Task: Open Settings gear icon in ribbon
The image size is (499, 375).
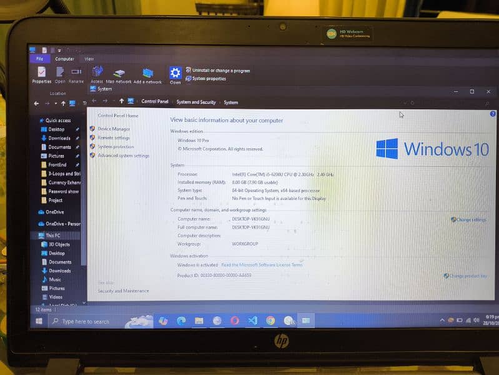Action: coord(175,74)
